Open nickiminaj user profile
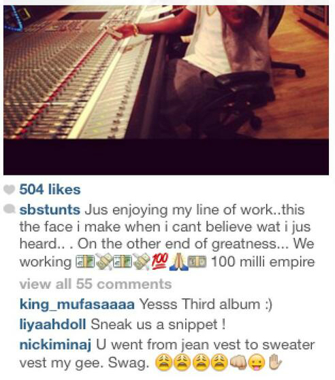Screen dimensions: 335x380 tap(55, 345)
